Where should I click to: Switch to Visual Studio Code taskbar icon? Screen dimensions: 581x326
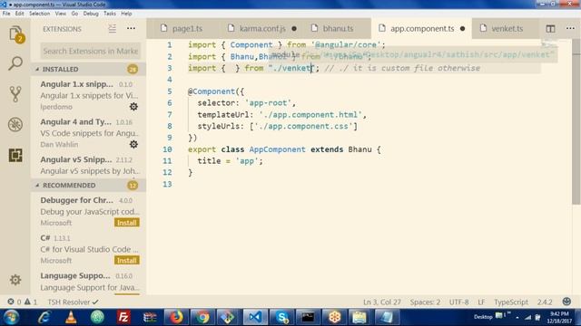255,317
